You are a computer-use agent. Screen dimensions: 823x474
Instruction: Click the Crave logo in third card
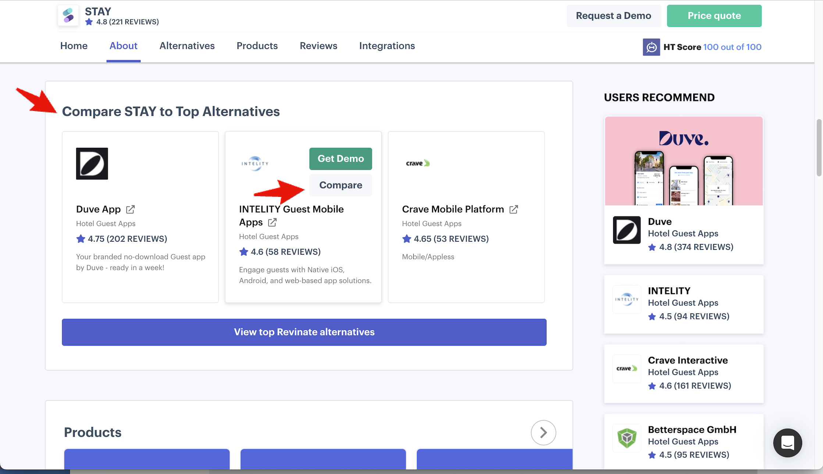(x=418, y=163)
